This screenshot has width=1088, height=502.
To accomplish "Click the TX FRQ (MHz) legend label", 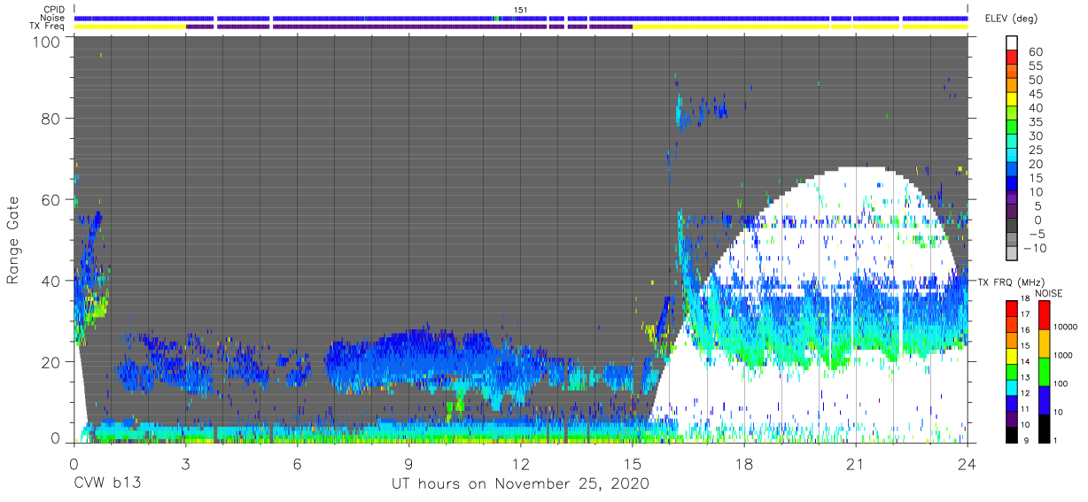I will (1009, 282).
